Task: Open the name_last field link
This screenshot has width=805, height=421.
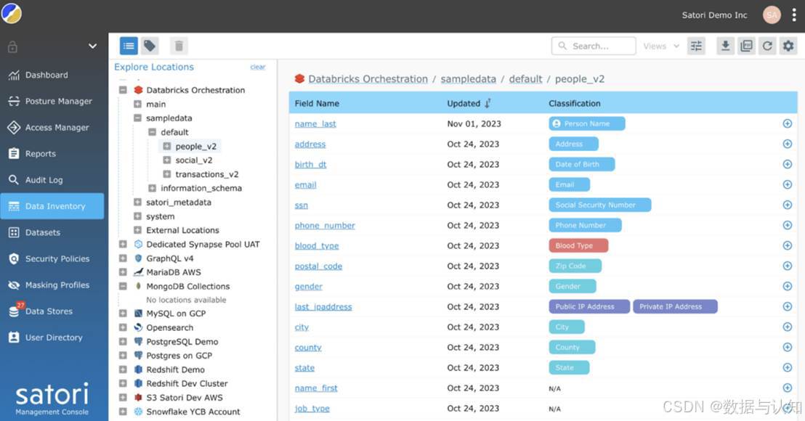Action: click(315, 123)
